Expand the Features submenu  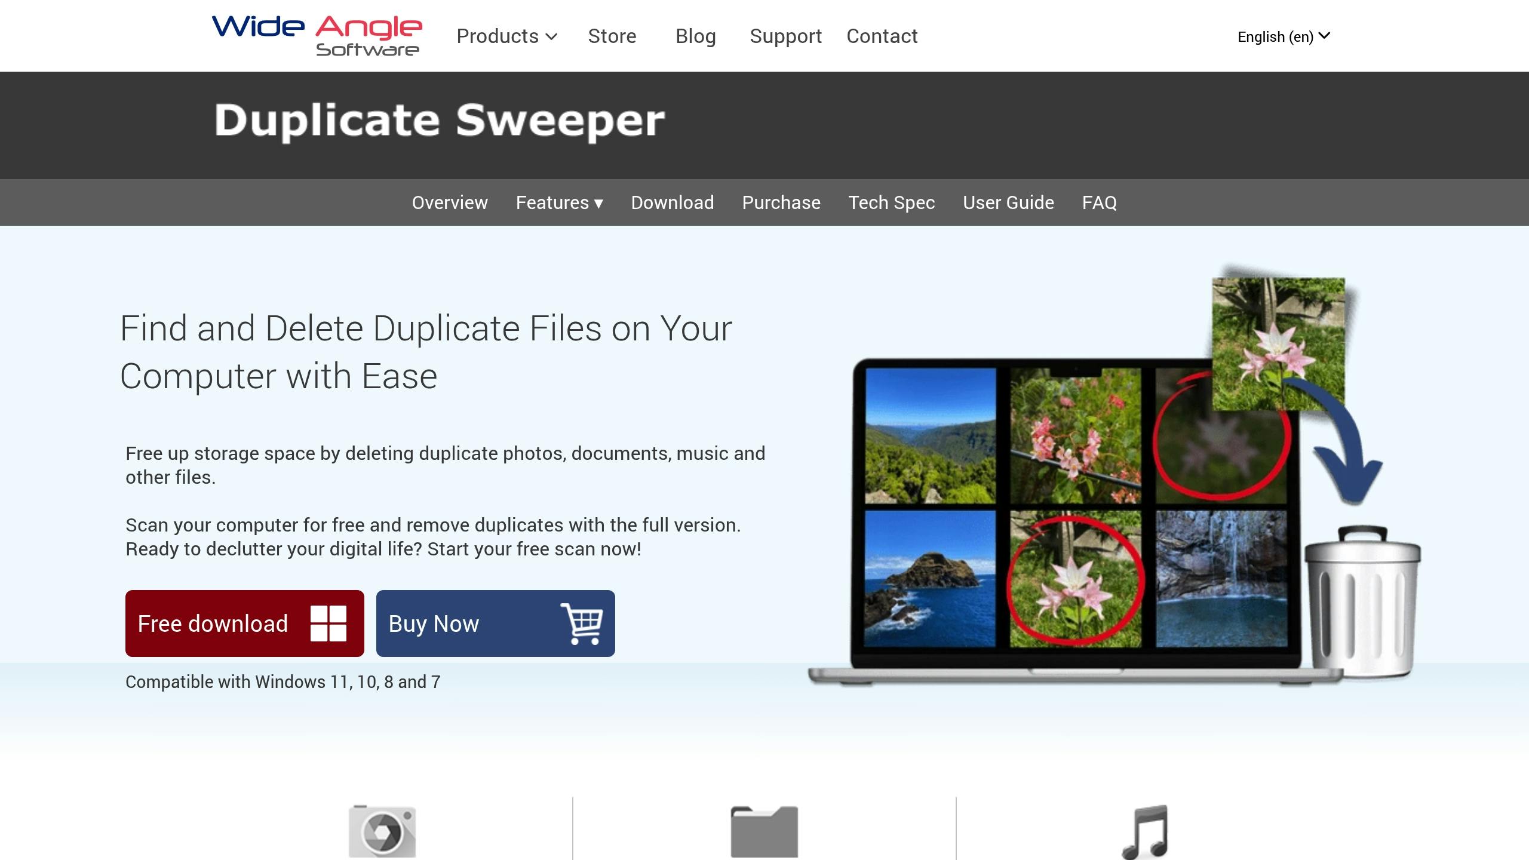(560, 202)
